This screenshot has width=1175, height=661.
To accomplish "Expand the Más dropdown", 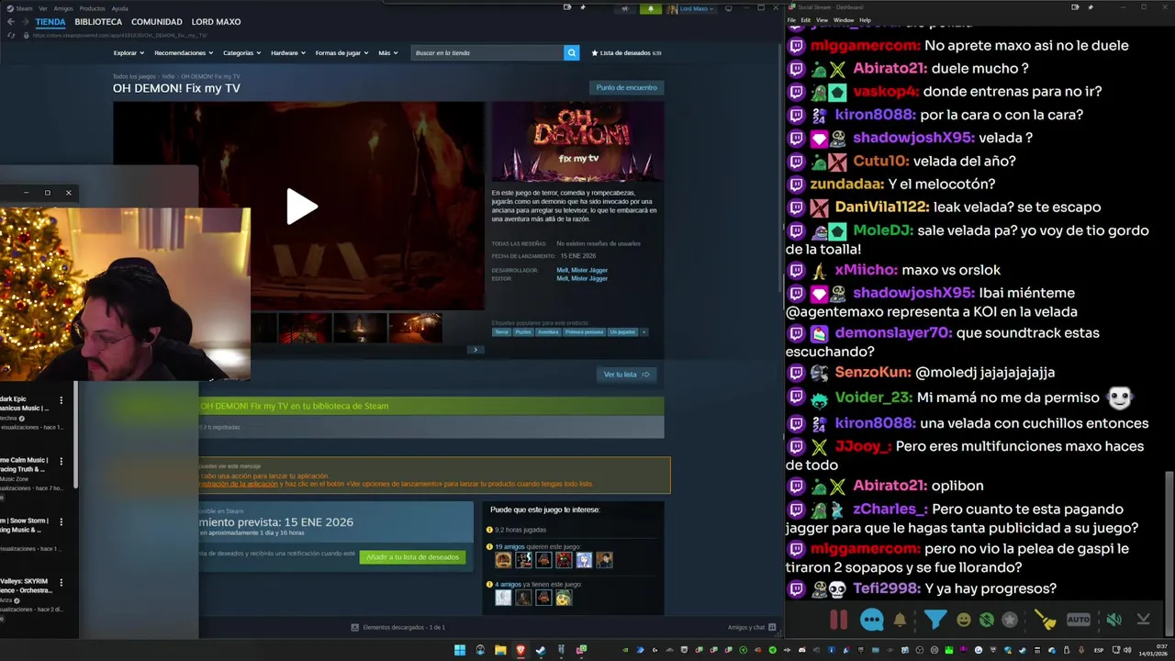I will tap(388, 53).
